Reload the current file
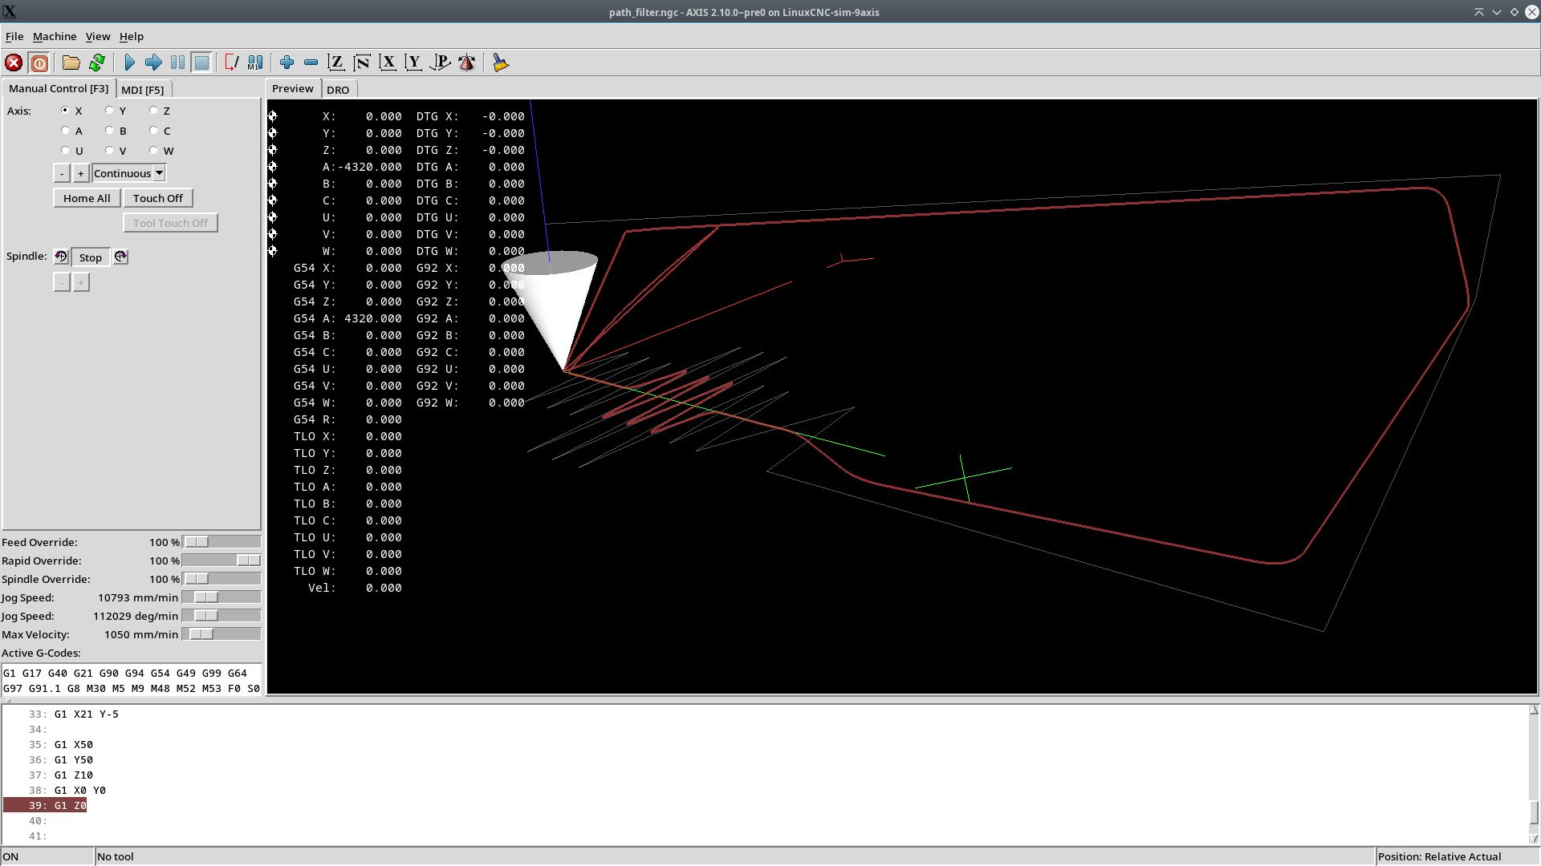The height and width of the screenshot is (866, 1541). click(97, 63)
